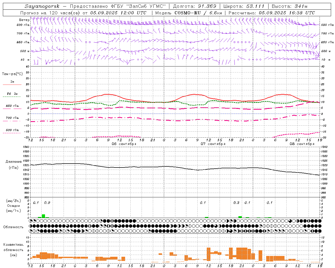Click the '(км)' convective cloud unit label
Image resolution: width=335 pixels, height=268 pixels.
[x=13, y=255]
